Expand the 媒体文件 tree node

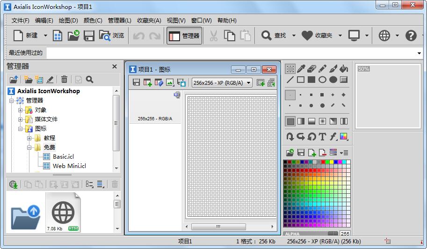click(21, 119)
